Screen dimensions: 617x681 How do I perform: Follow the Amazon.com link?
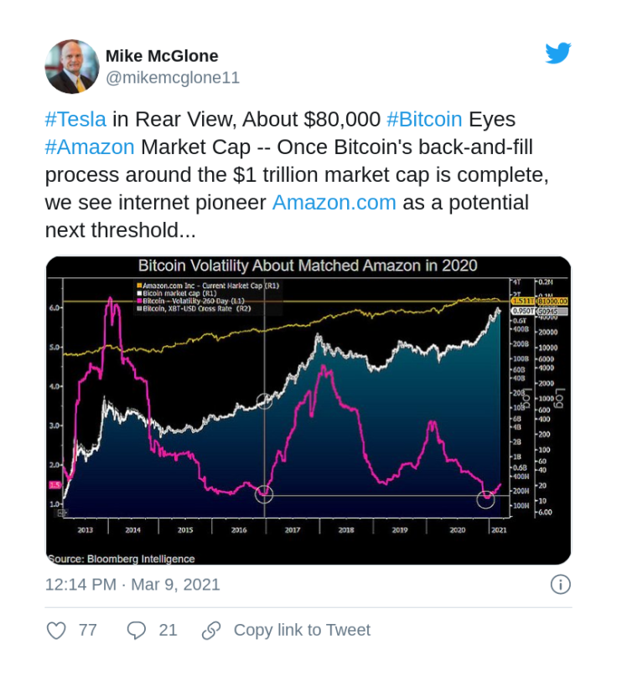click(334, 203)
